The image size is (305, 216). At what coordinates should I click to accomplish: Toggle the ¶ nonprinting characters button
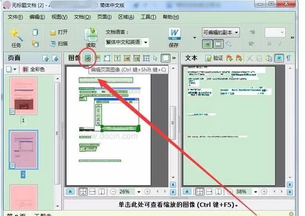(x=289, y=58)
